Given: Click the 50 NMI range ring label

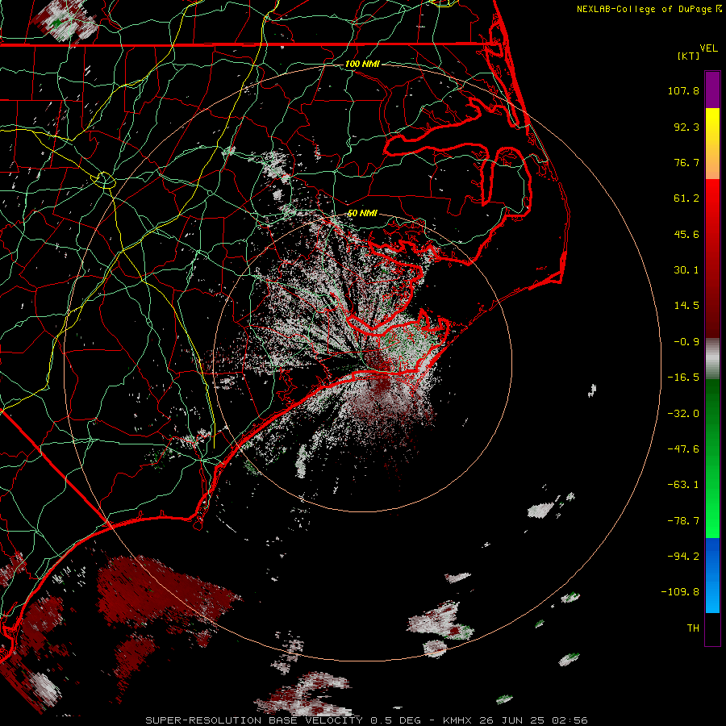Looking at the screenshot, I should click(362, 214).
